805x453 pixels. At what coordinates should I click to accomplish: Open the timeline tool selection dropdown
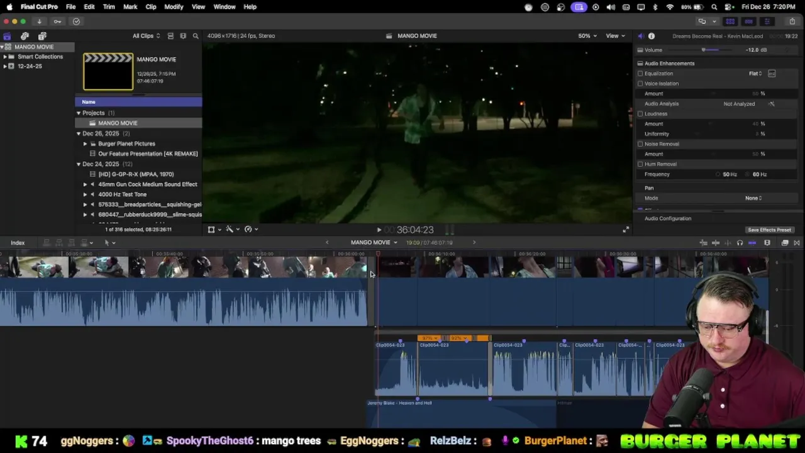click(x=109, y=243)
